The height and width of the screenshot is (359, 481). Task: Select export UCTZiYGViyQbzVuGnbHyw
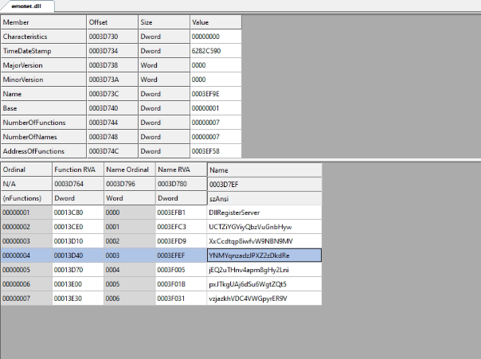point(264,227)
